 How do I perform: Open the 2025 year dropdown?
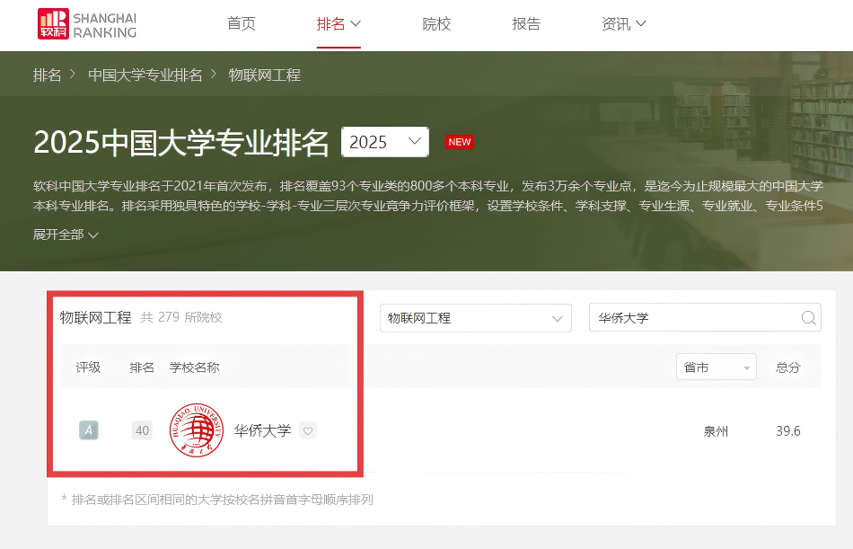point(385,142)
